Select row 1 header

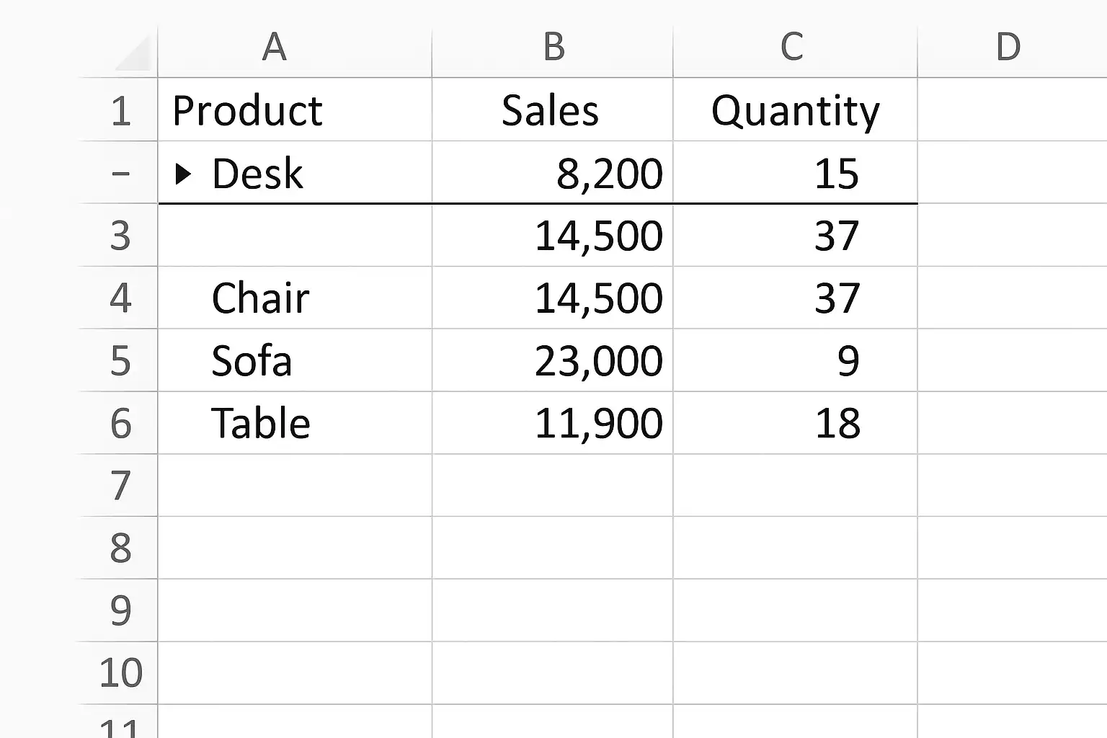tap(121, 111)
